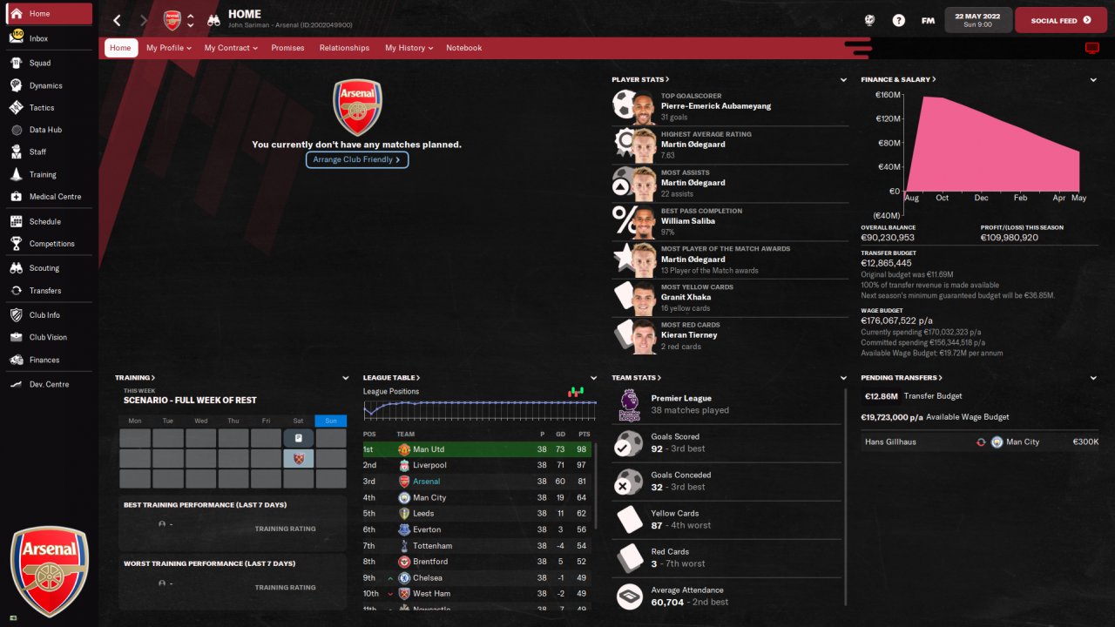This screenshot has height=627, width=1115.
Task: Click Arrange Club Friendly button
Action: 357,160
